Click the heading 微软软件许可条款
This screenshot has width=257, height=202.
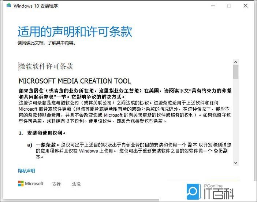click(46, 66)
